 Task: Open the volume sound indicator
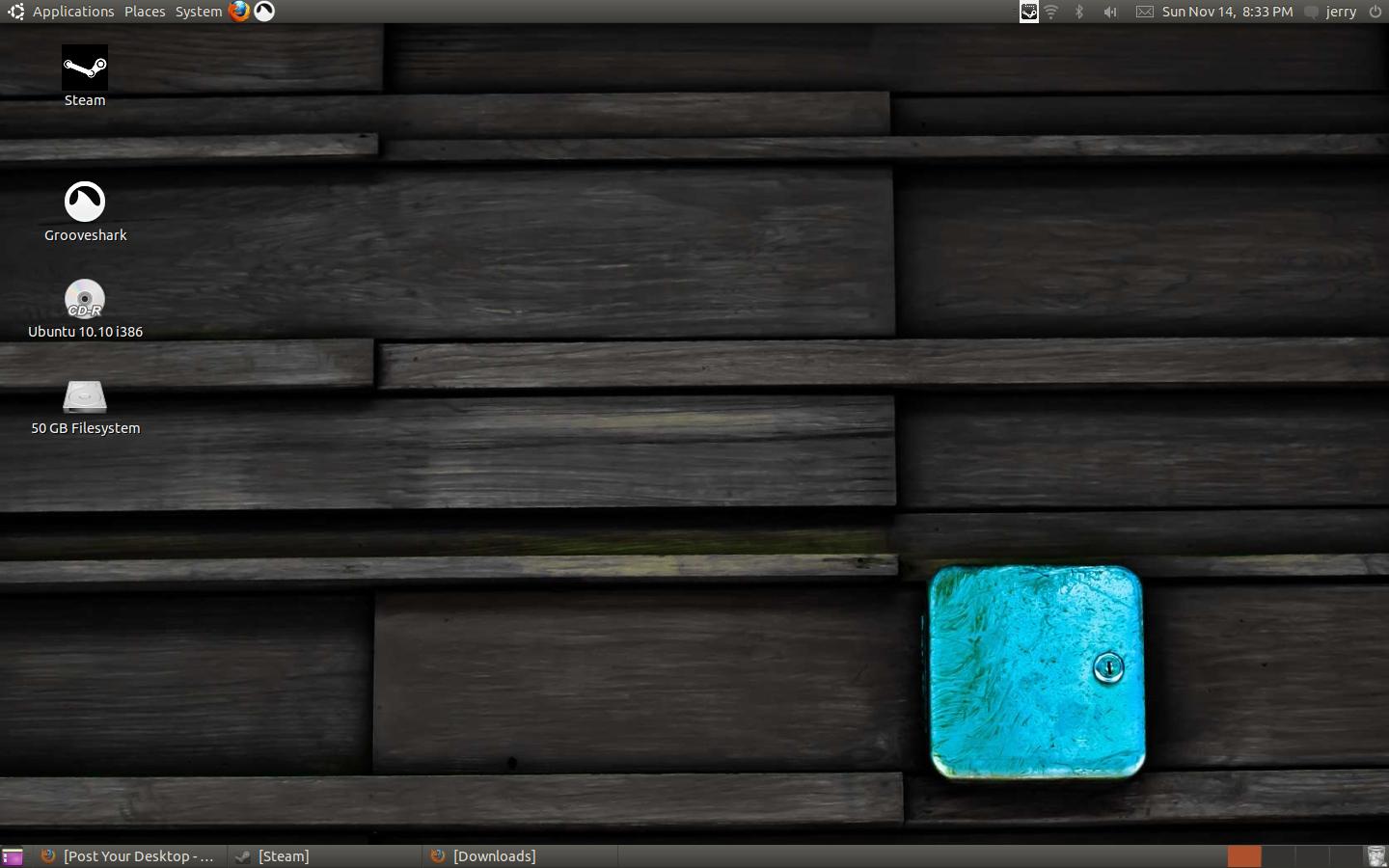1110,12
